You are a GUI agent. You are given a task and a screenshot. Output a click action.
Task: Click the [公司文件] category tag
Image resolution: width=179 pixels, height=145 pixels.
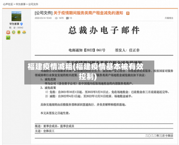click(x=44, y=13)
